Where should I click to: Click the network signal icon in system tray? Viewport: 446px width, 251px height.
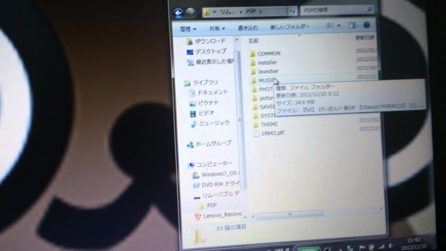click(382, 246)
